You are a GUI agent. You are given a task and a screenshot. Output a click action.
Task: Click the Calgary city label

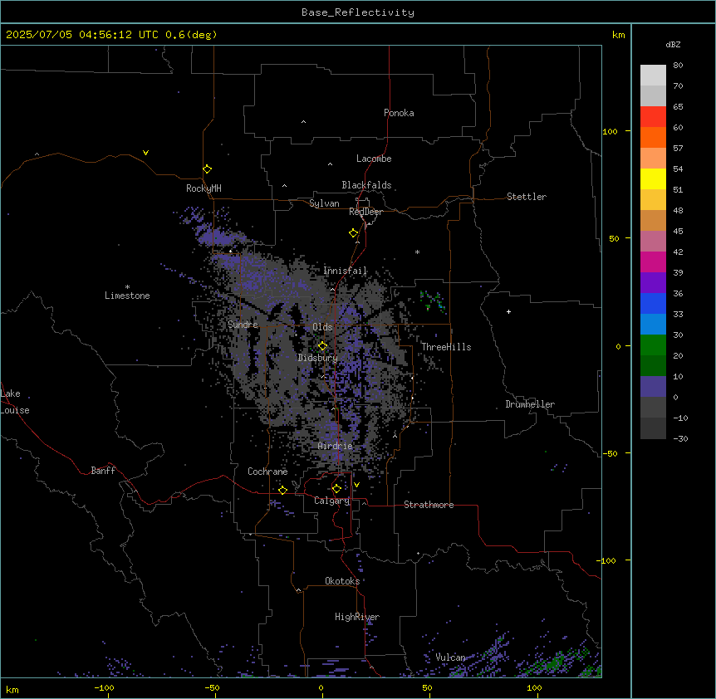(x=332, y=501)
